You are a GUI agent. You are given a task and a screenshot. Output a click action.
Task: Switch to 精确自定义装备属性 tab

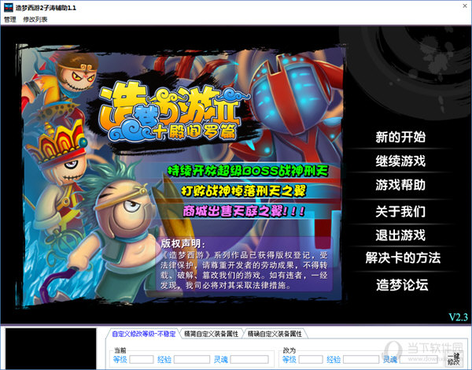click(x=275, y=334)
